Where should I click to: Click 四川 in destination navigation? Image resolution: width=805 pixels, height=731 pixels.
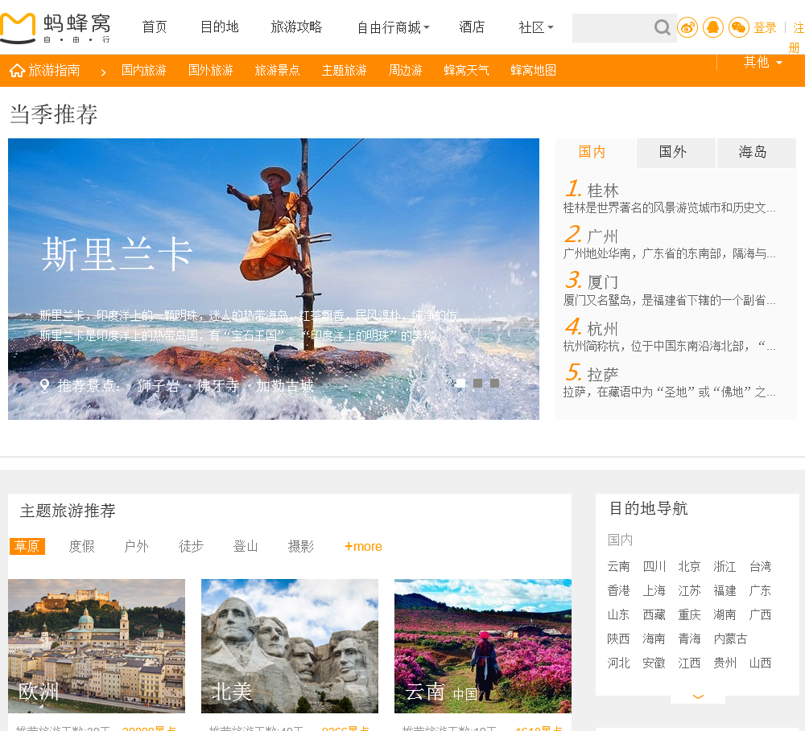point(654,566)
